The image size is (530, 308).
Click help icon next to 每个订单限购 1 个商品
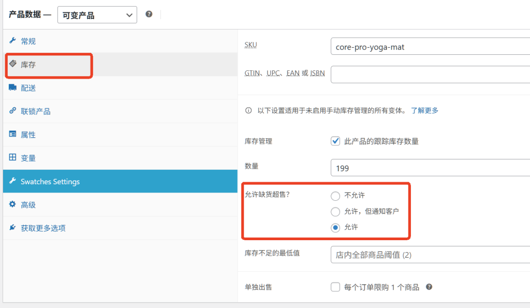(429, 287)
